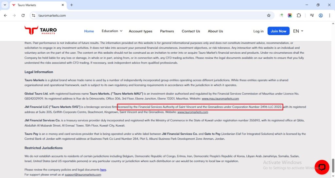Click the scrollbar down arrow
The image size is (335, 178).
tap(333, 176)
